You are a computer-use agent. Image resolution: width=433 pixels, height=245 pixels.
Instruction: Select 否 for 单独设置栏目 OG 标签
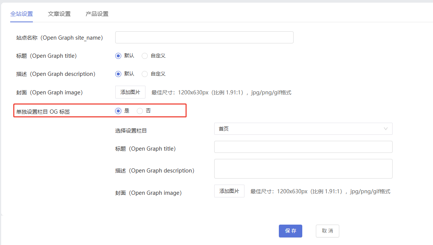click(140, 111)
